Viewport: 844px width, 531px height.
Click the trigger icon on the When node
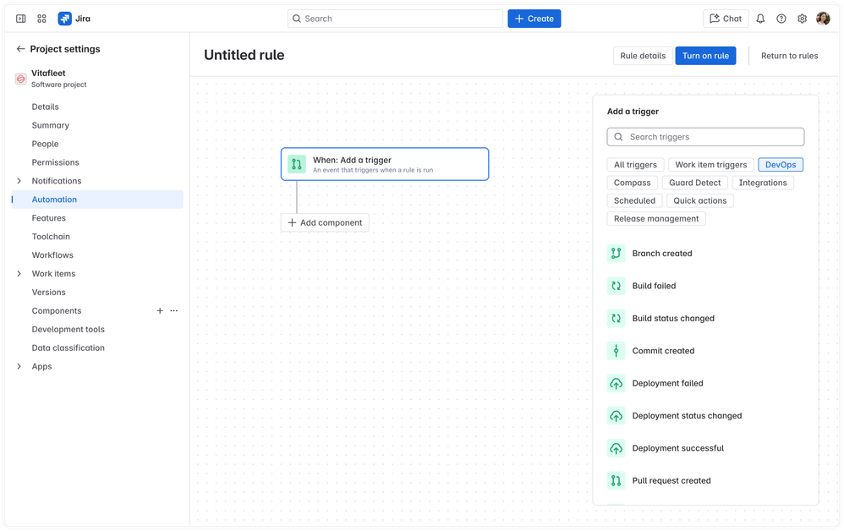[296, 164]
